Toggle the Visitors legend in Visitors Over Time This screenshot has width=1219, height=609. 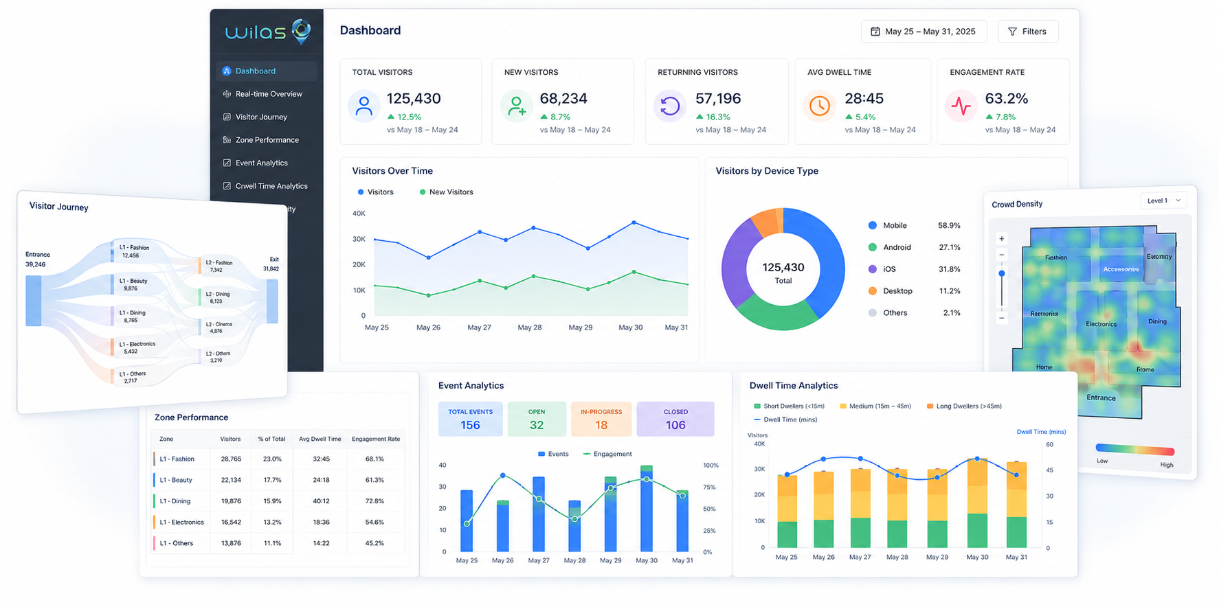pos(376,192)
